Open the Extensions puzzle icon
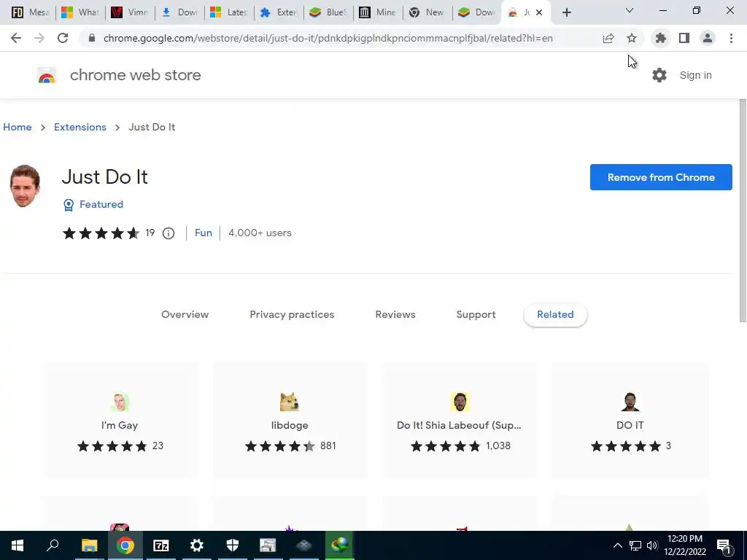 click(x=661, y=38)
